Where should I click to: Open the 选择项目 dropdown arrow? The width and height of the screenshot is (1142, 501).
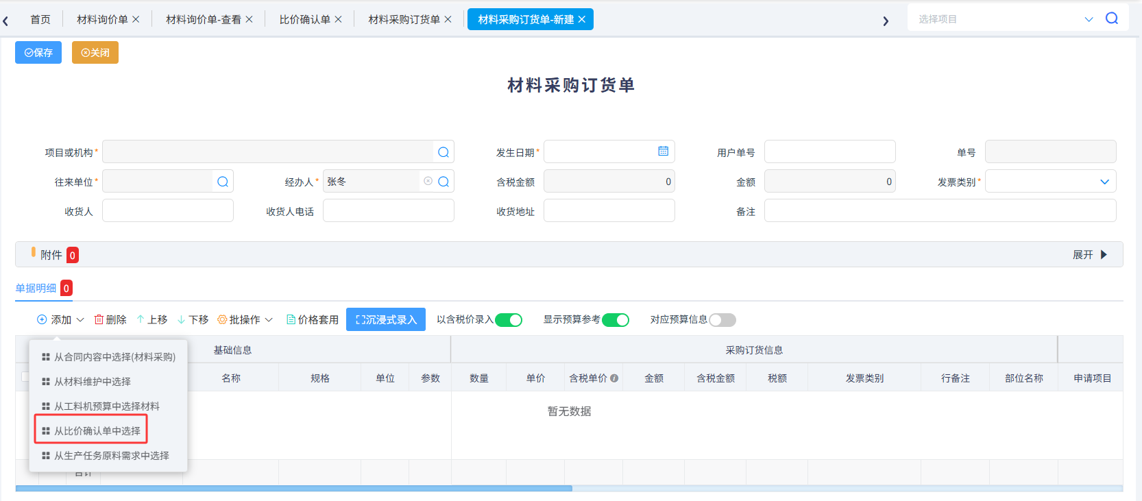(x=1089, y=19)
